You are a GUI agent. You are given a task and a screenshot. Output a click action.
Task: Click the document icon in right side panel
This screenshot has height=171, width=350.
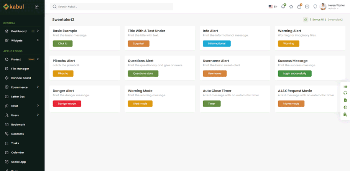pos(345,100)
